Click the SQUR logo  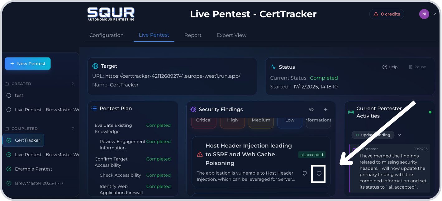111,14
